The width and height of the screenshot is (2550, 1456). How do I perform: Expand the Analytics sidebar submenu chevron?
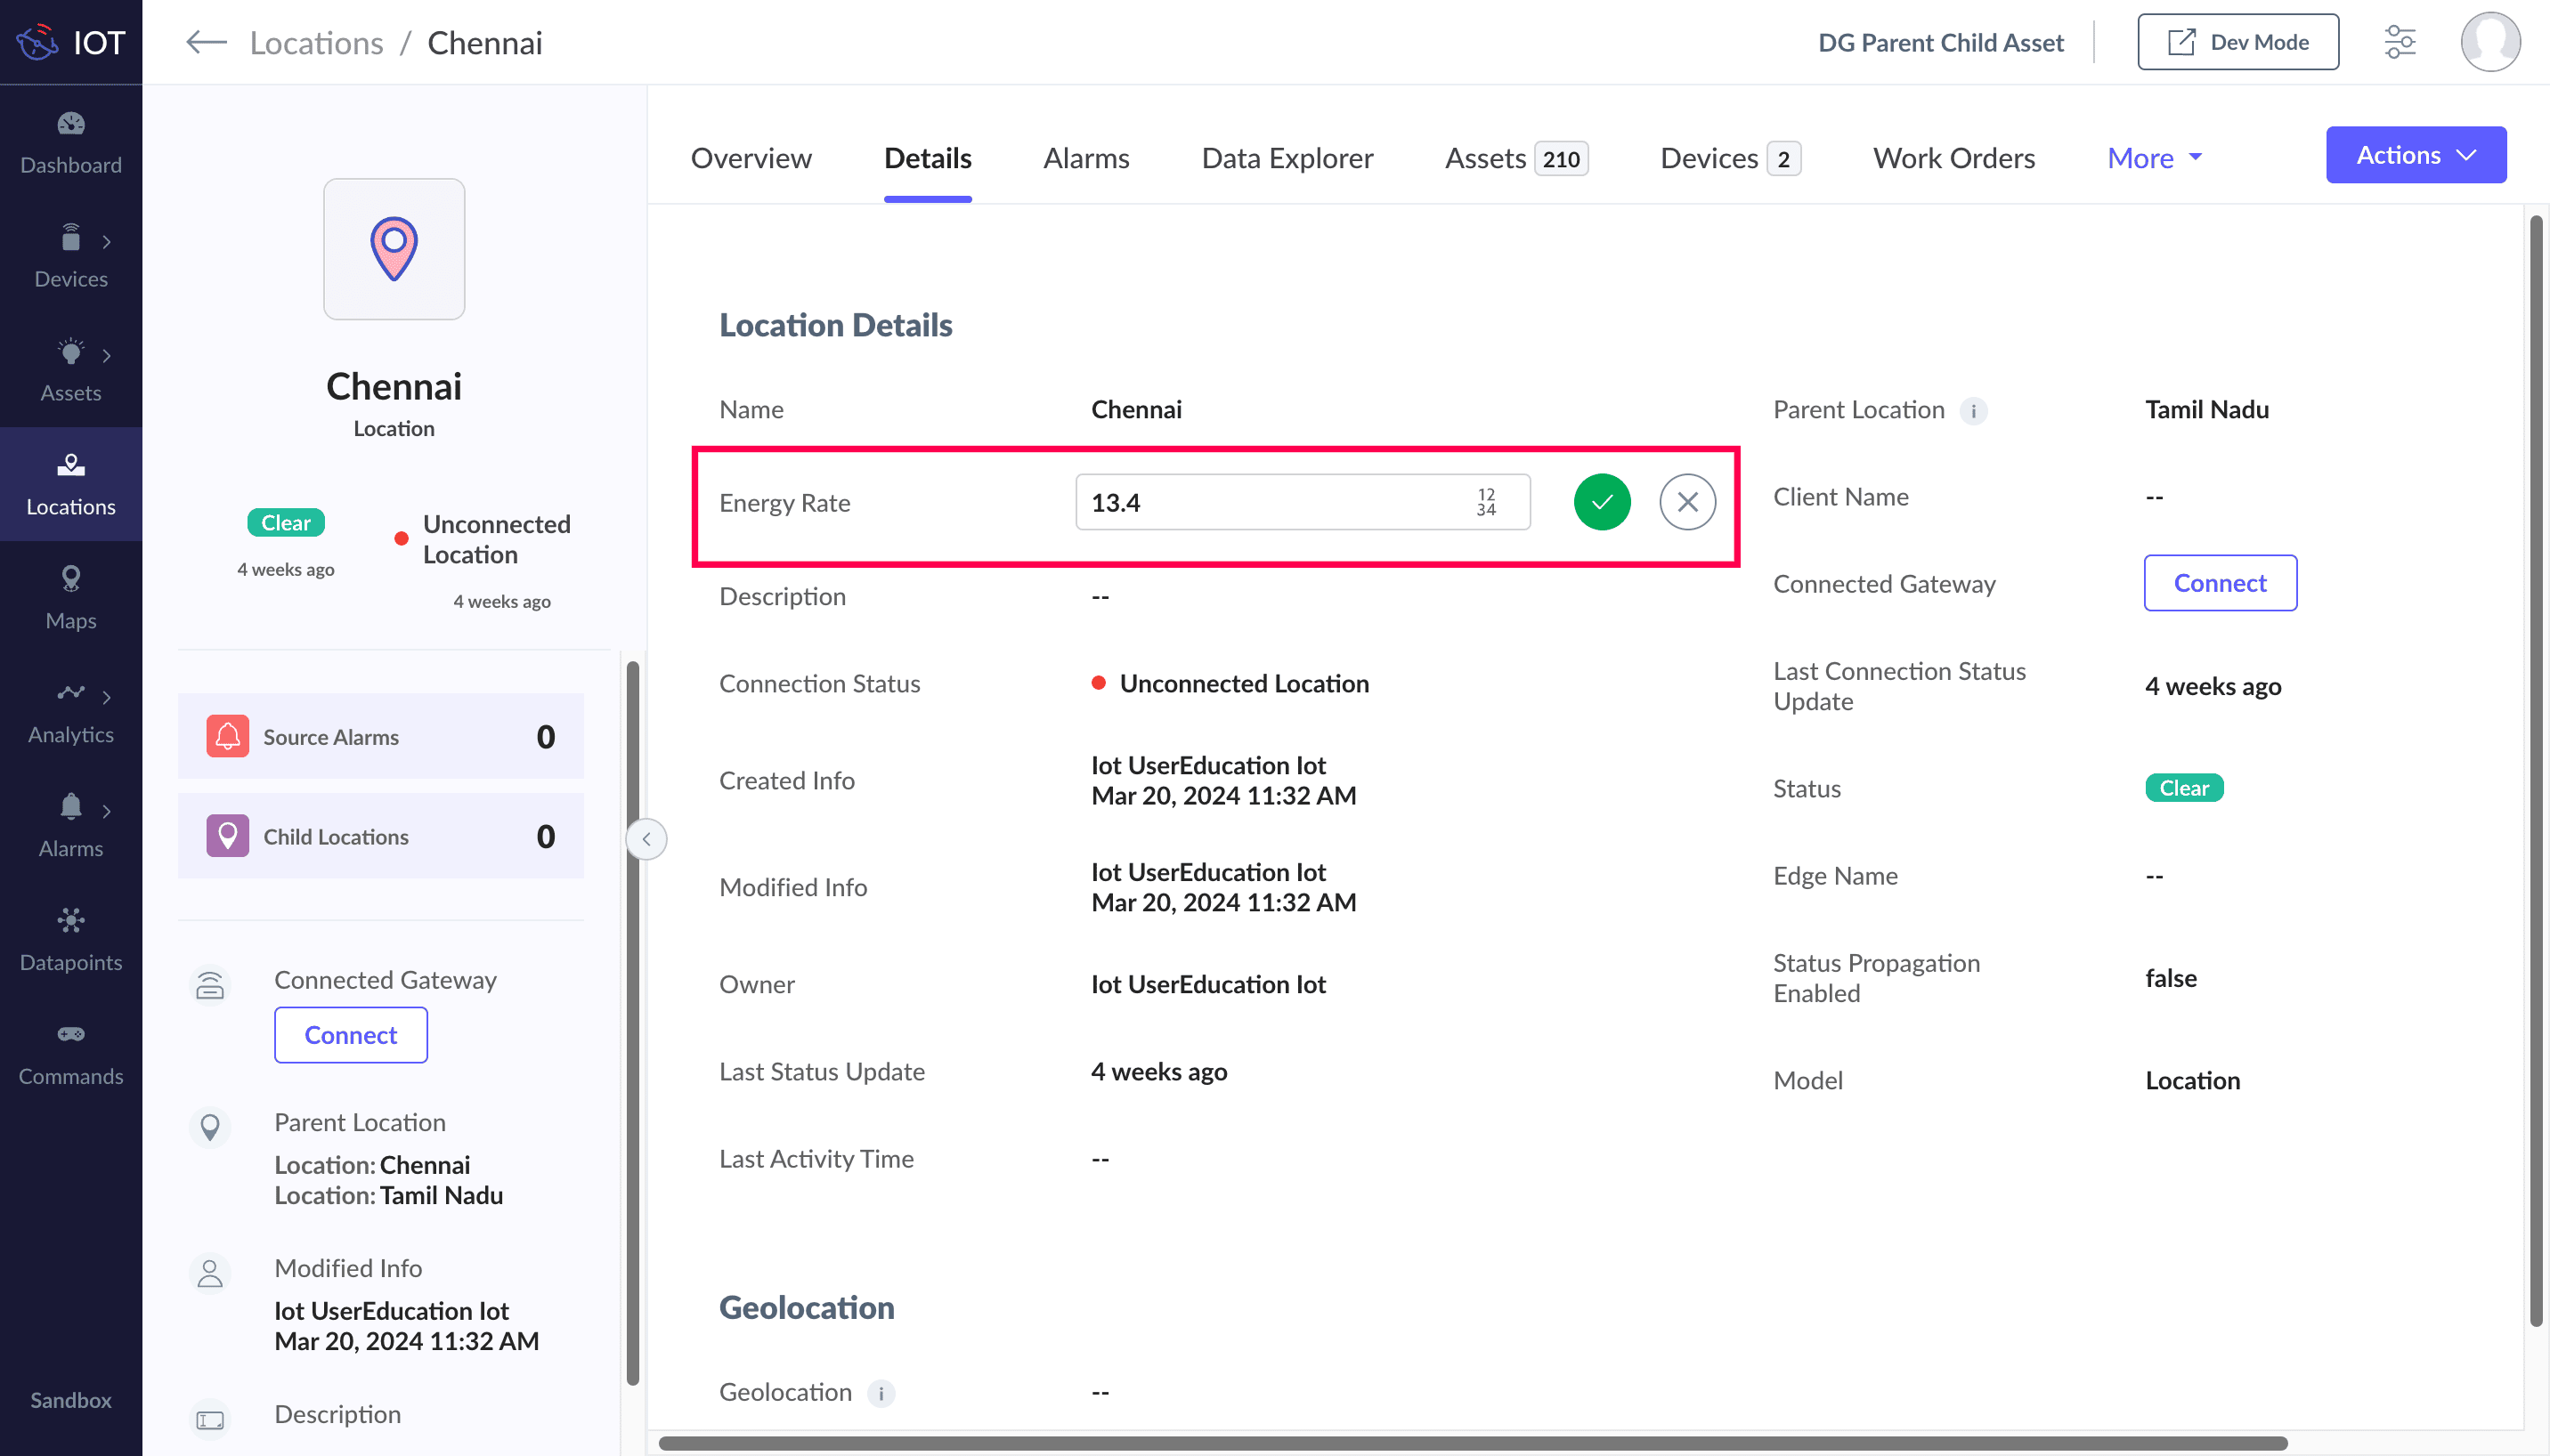[x=106, y=697]
